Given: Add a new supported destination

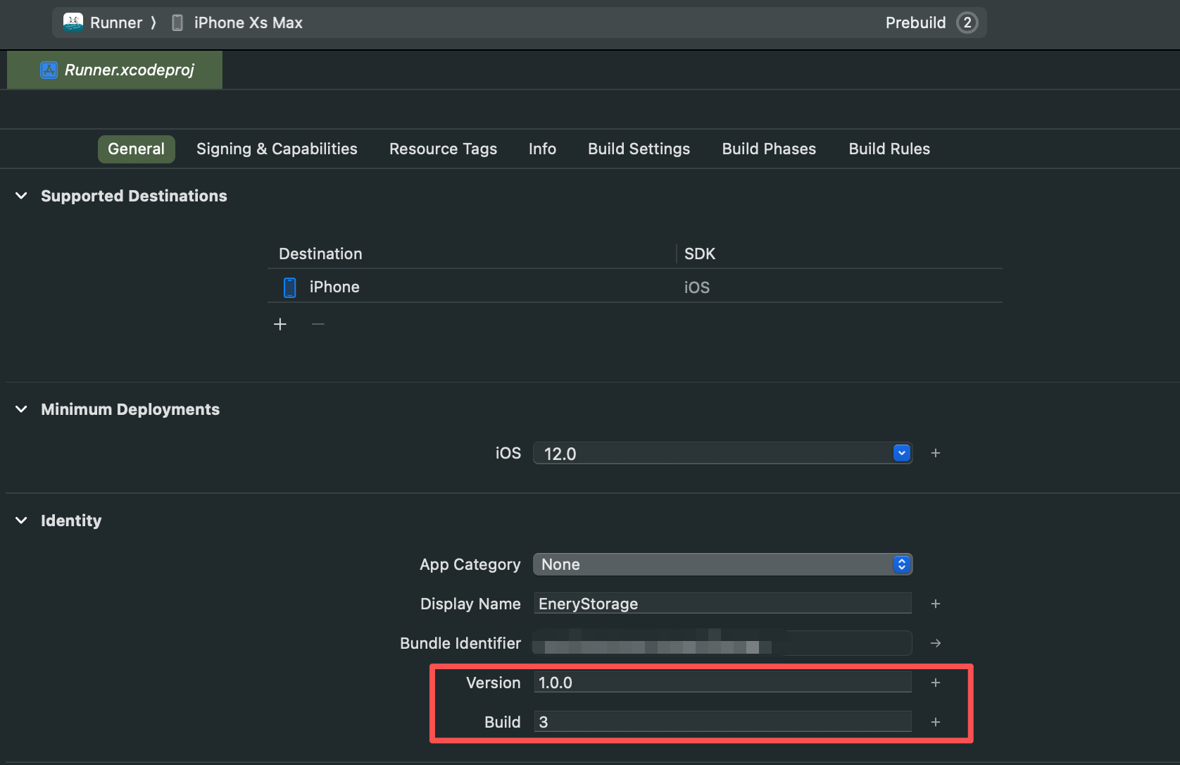Looking at the screenshot, I should pyautogui.click(x=280, y=324).
